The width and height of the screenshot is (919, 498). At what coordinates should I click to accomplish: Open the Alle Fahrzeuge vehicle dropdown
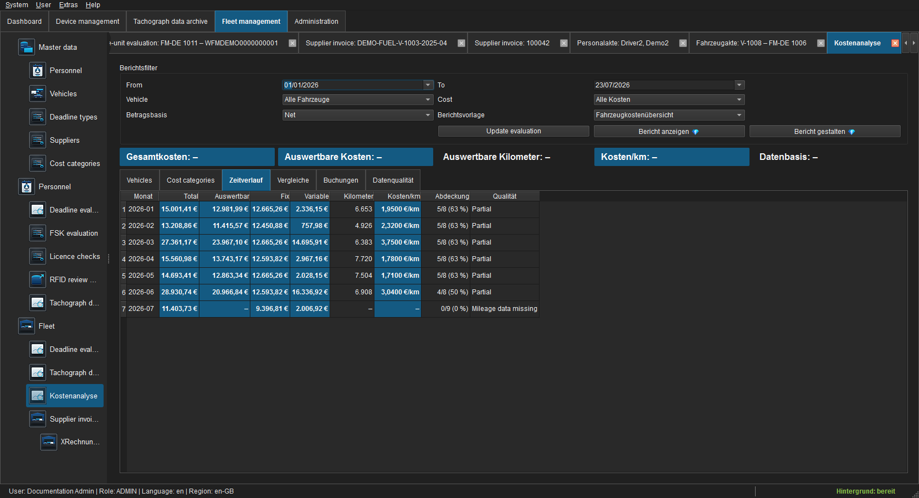[x=358, y=100]
